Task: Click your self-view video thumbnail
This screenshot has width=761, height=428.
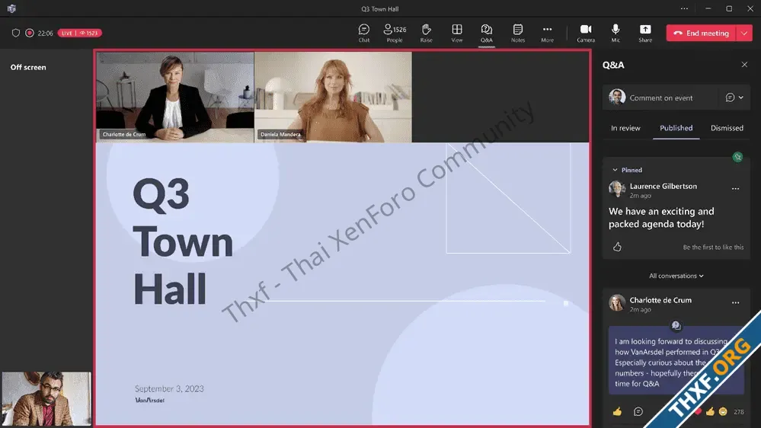Action: click(46, 399)
